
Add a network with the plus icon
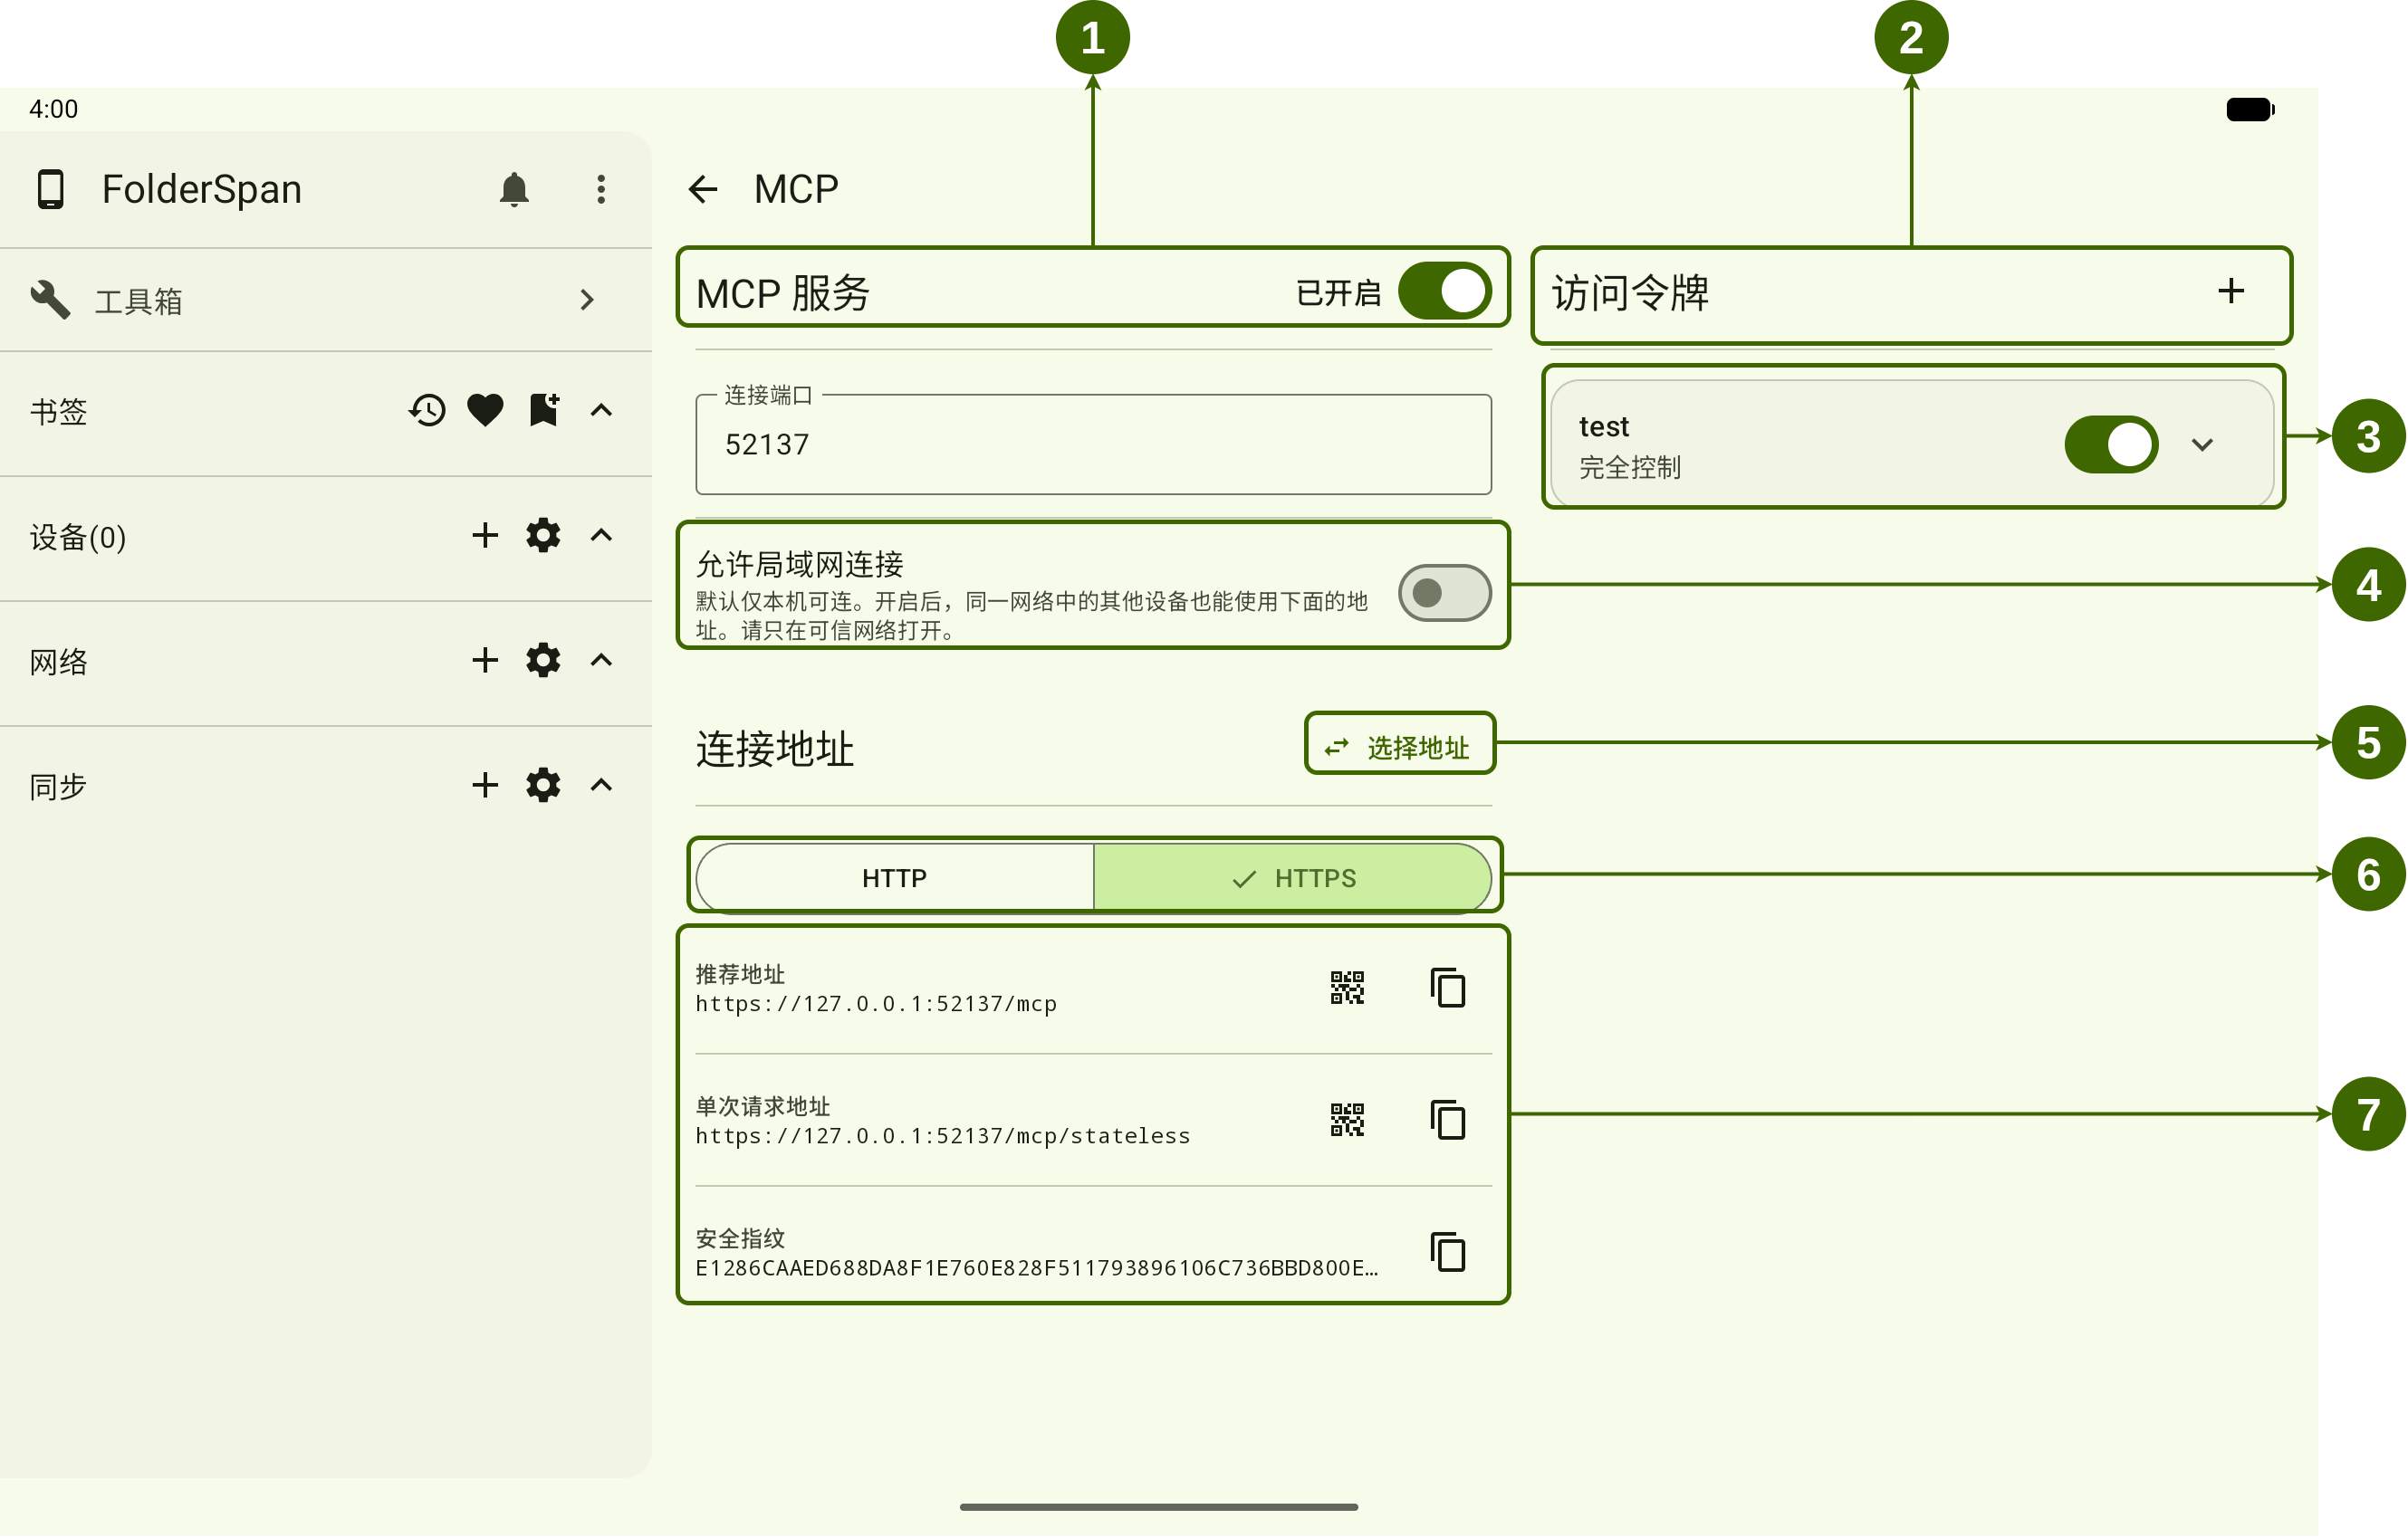(x=485, y=661)
